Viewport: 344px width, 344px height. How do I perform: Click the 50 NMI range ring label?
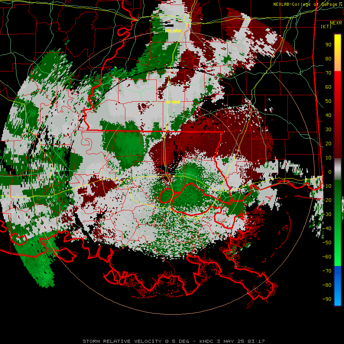(x=173, y=102)
